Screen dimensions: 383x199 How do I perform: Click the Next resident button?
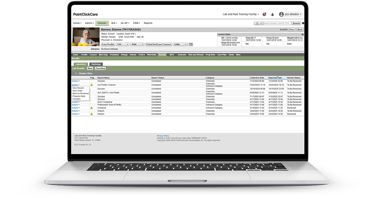300,30
